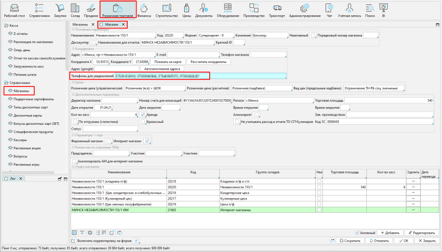The width and height of the screenshot is (442, 252).
Task: Switch to the Магазины tab
Action: pyautogui.click(x=81, y=24)
